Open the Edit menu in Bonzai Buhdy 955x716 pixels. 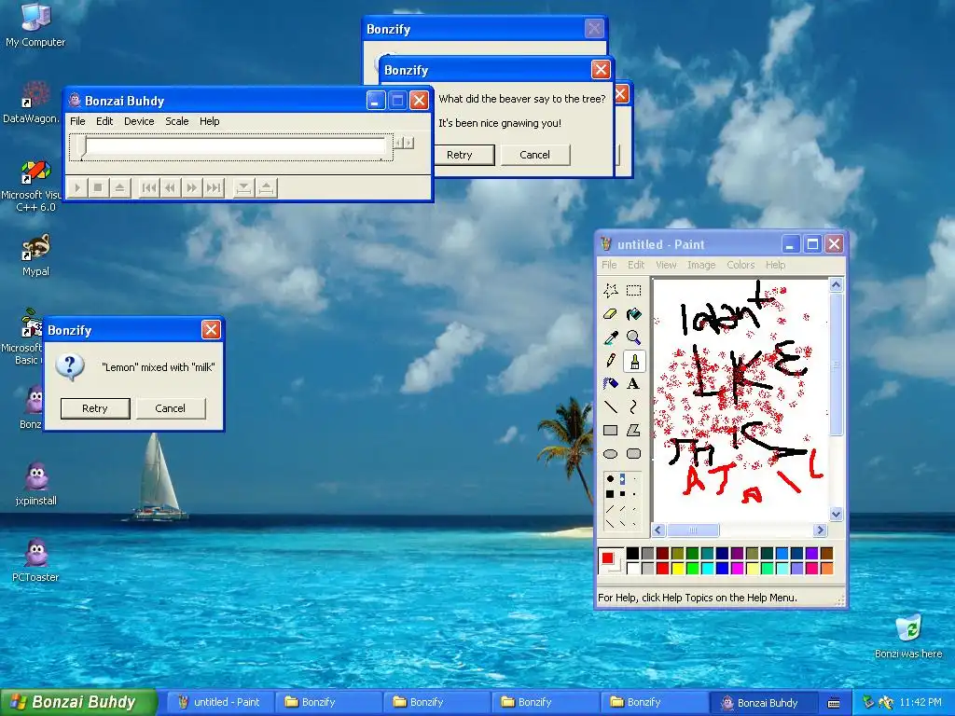coord(104,121)
